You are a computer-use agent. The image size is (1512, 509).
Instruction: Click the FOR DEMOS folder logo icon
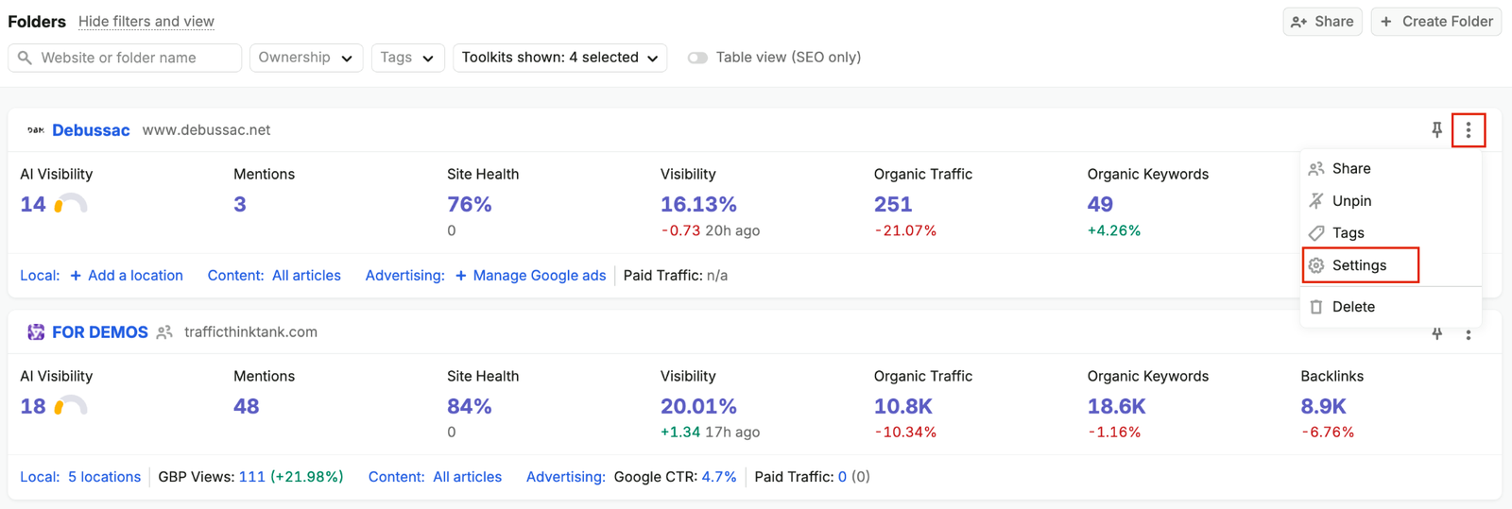coord(36,332)
